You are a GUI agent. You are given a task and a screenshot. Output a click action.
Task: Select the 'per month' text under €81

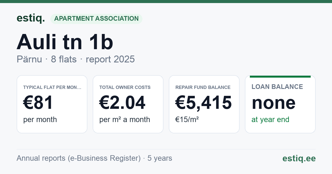(40, 120)
